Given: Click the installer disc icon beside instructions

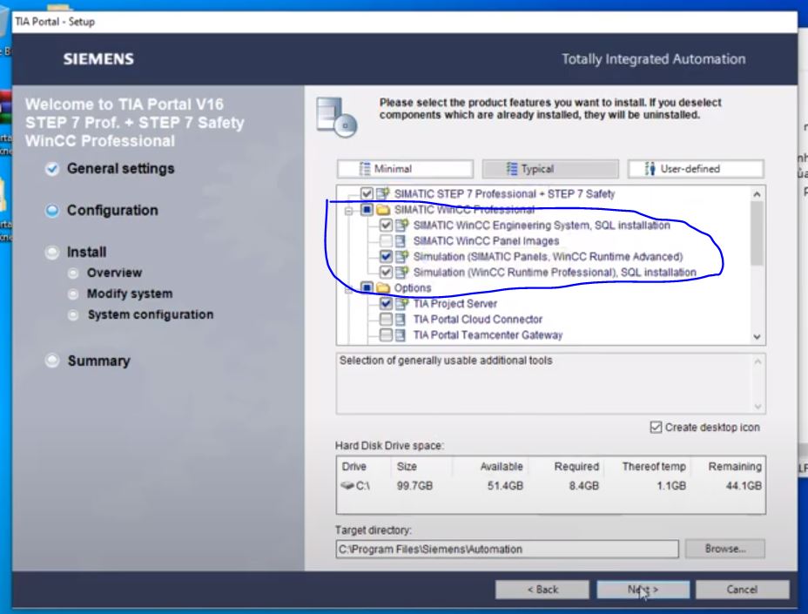Looking at the screenshot, I should (x=337, y=118).
